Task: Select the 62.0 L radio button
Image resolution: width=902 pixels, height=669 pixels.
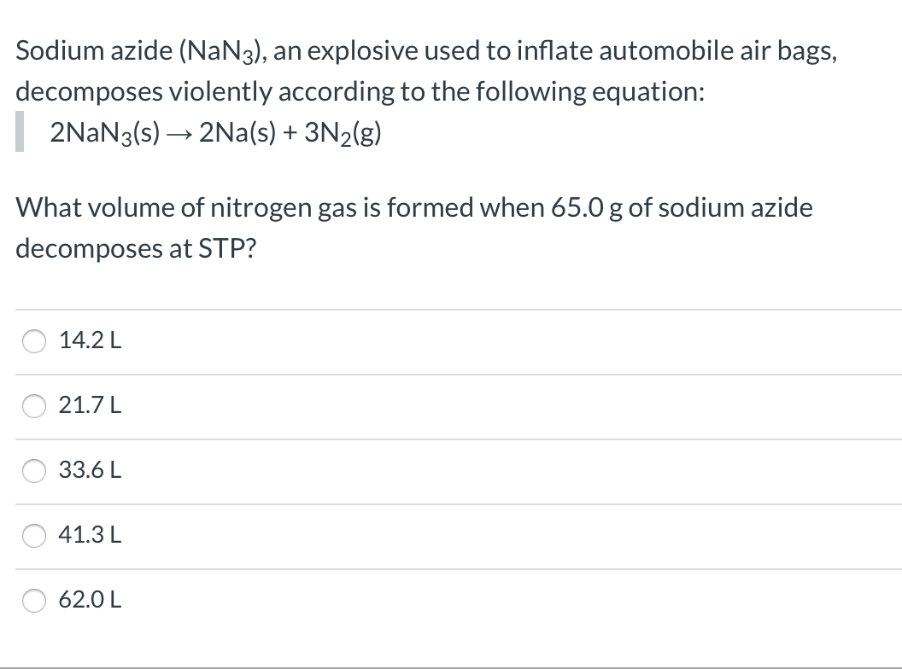Action: (x=33, y=600)
